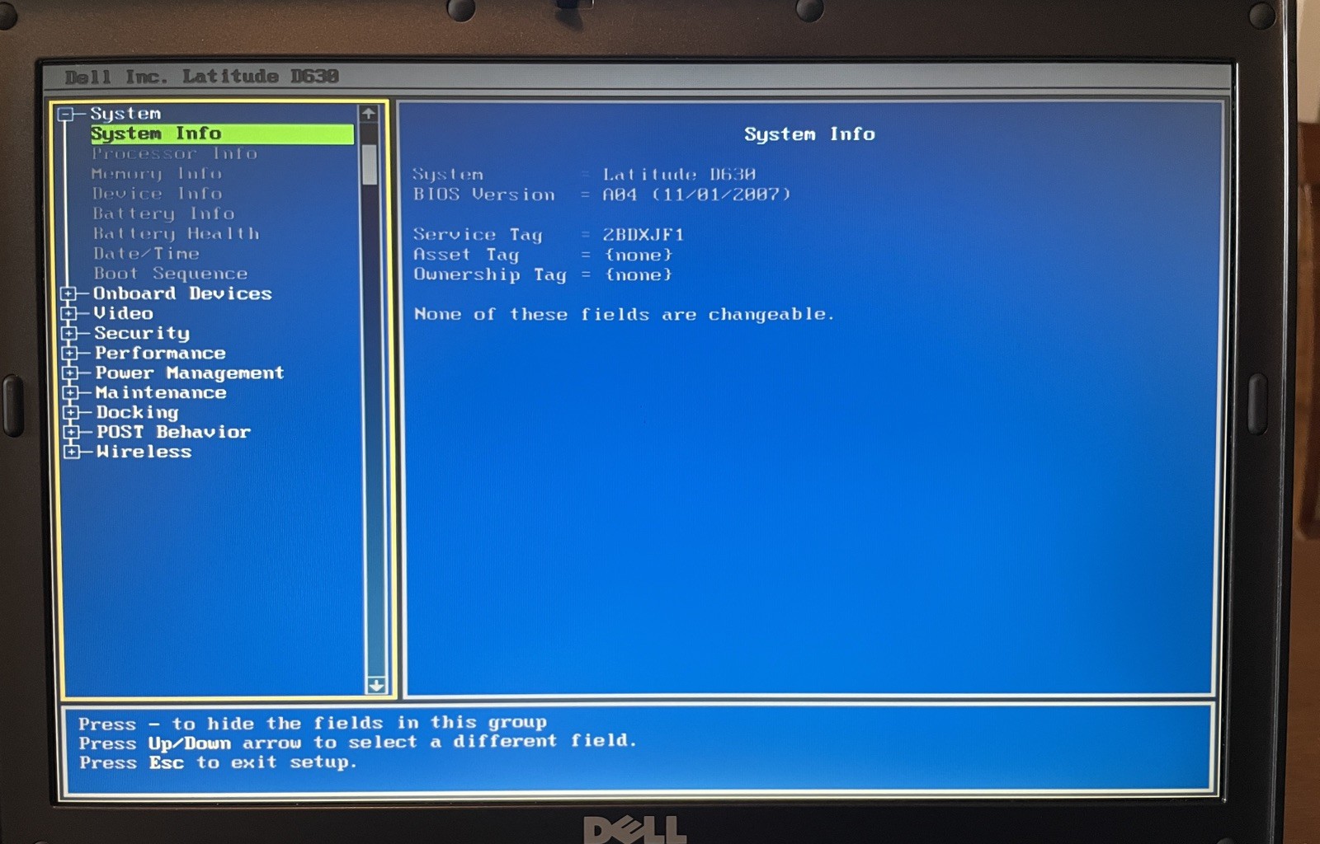
Task: Select the Docking label
Action: point(137,412)
